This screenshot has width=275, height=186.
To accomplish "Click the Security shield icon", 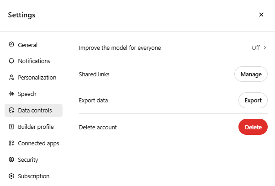I will (x=11, y=159).
